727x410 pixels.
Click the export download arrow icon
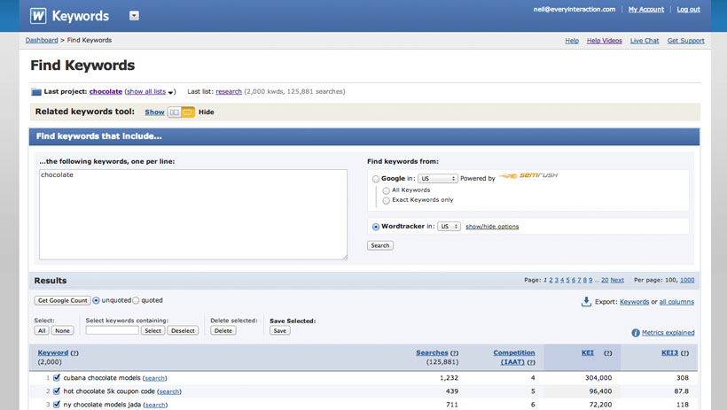[586, 302]
